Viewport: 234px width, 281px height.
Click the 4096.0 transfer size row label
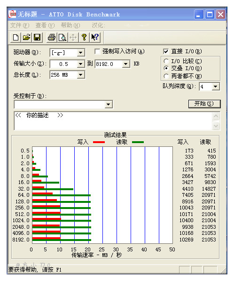coord(21,233)
